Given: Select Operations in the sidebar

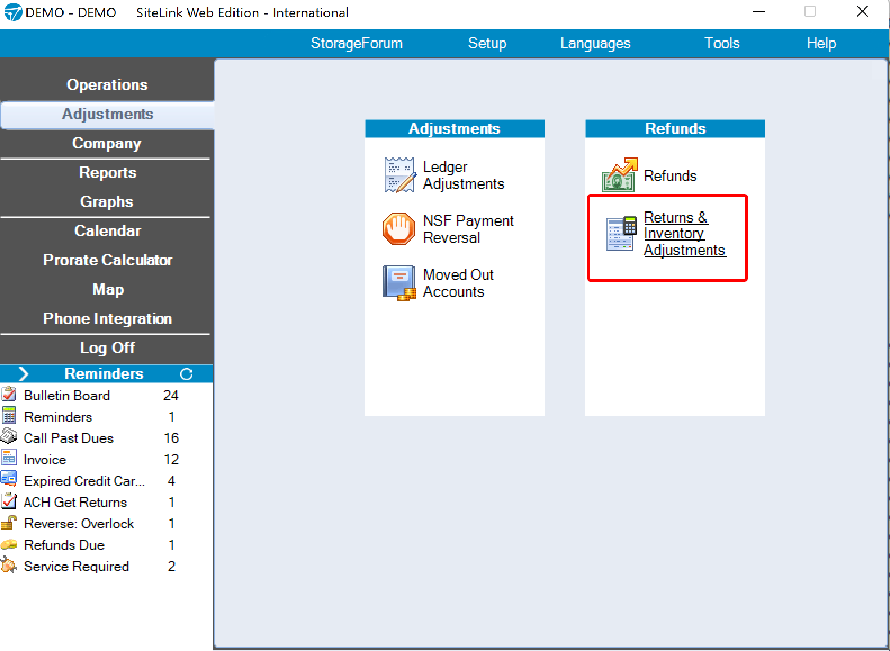Looking at the screenshot, I should point(107,85).
